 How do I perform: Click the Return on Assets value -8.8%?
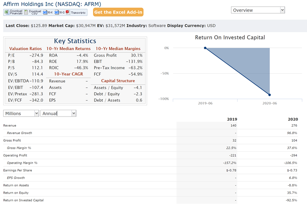pos(292,185)
